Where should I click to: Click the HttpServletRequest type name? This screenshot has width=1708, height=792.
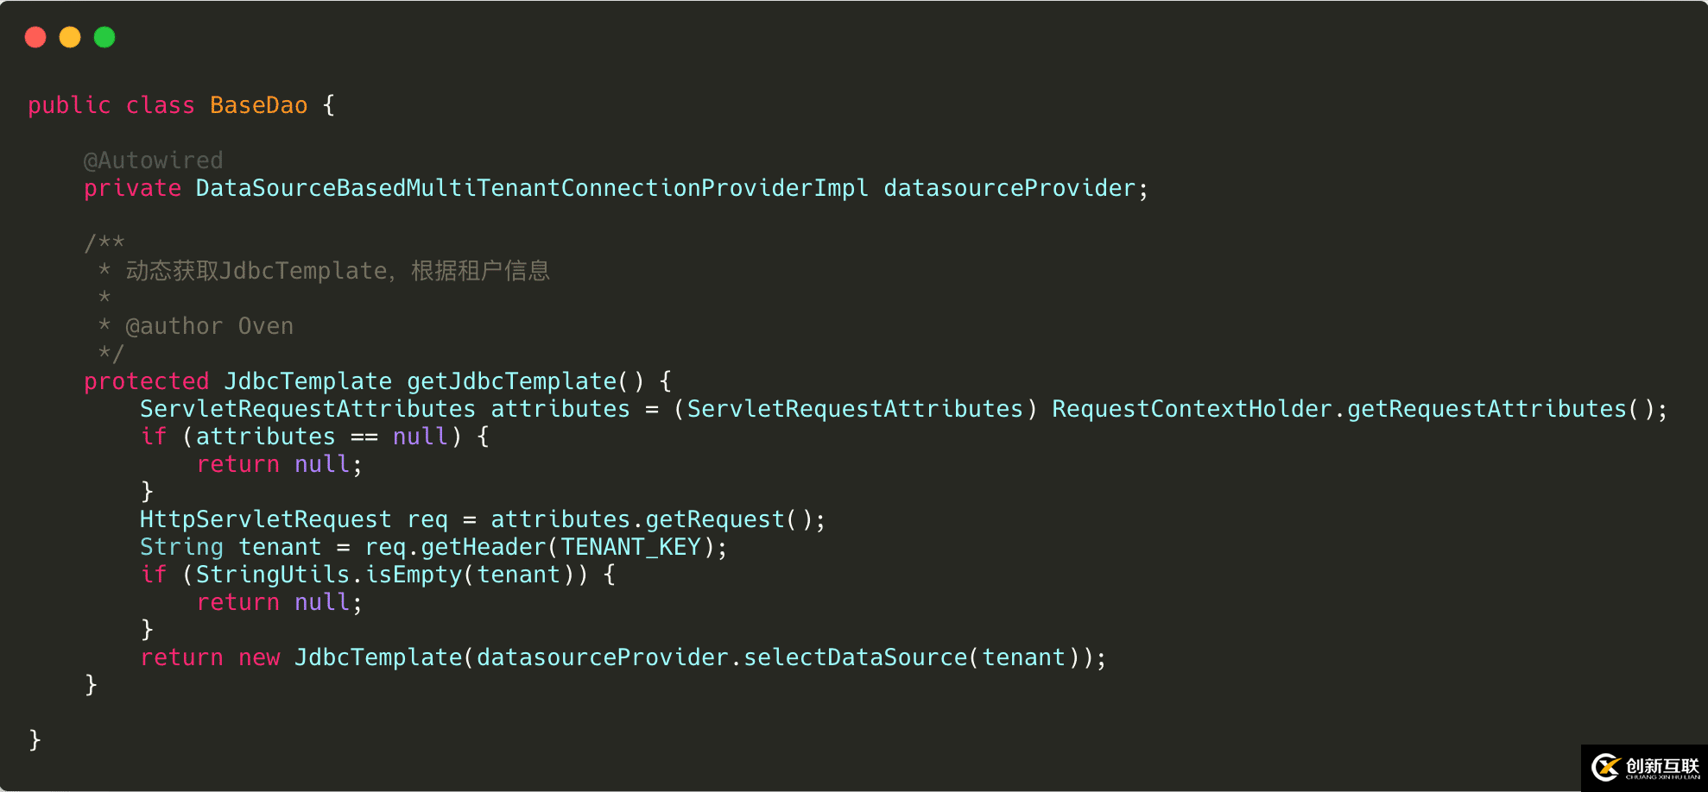point(265,519)
